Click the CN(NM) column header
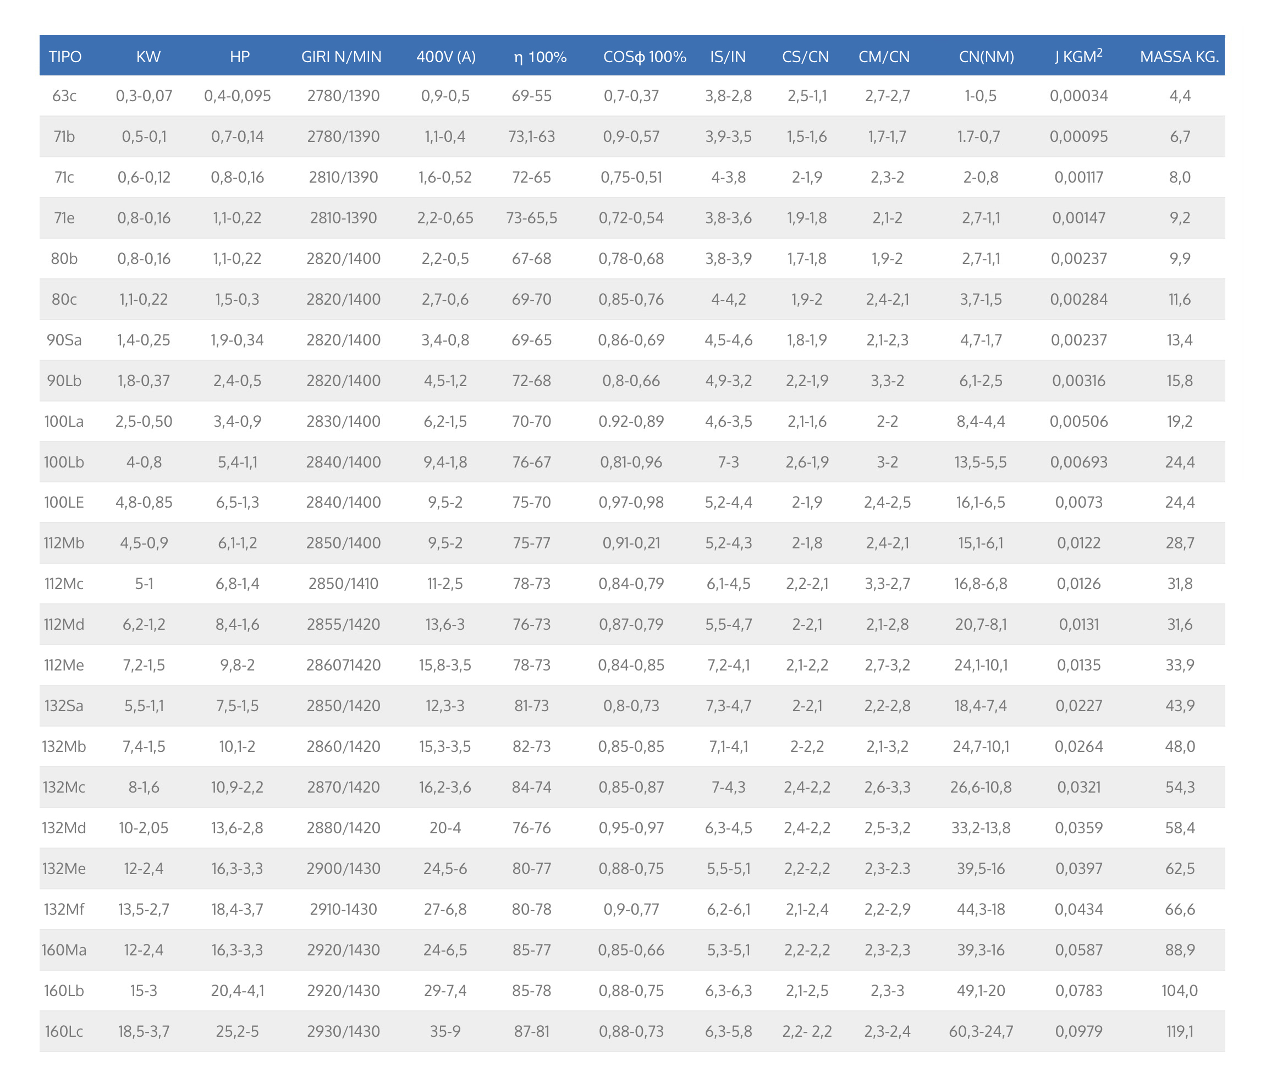The width and height of the screenshot is (1266, 1083). (x=986, y=57)
